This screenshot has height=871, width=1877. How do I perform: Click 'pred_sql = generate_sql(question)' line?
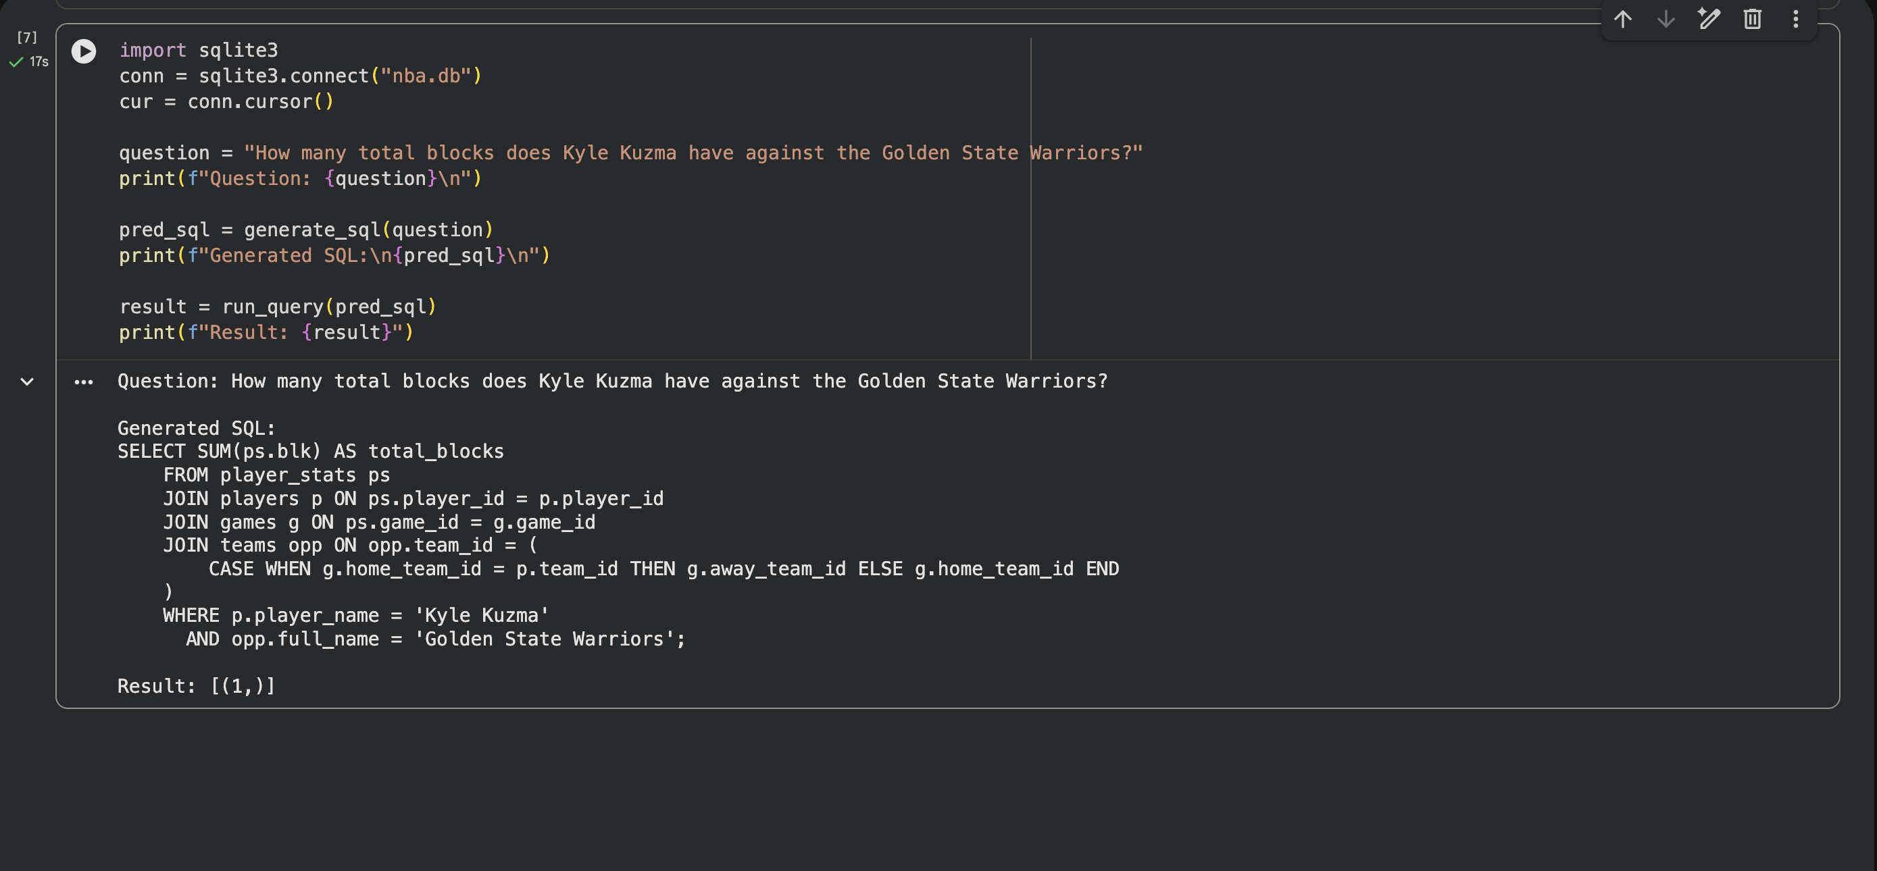pos(306,230)
